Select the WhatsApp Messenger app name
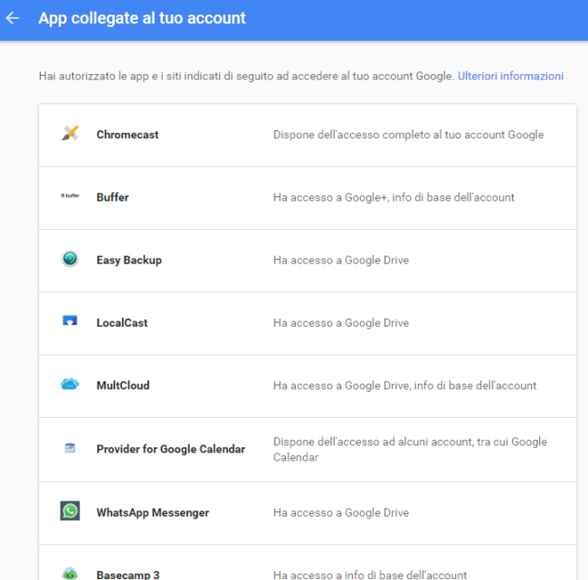This screenshot has width=588, height=580. point(153,512)
